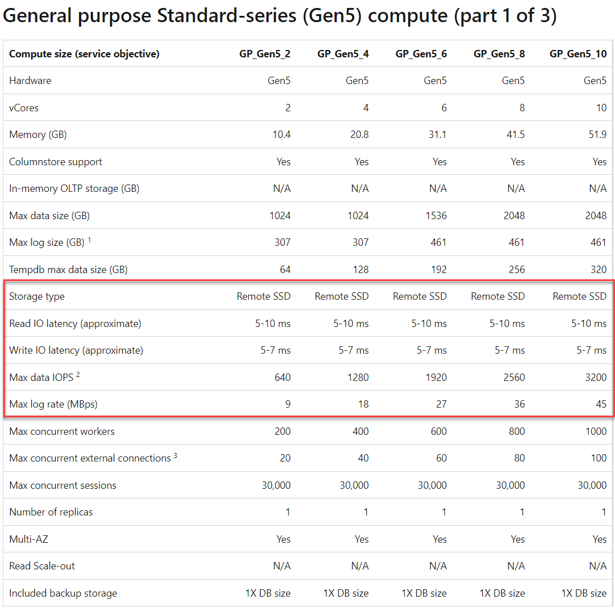Select the Included backup storage label
Screen dimensions: 615x608
63,593
